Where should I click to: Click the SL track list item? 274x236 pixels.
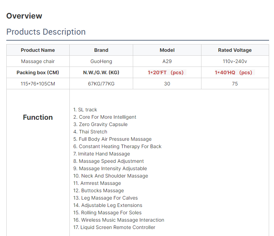[x=85, y=110]
